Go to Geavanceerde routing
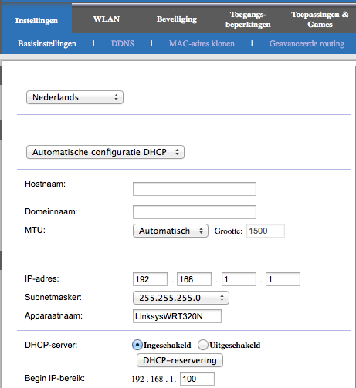356x388 pixels. (307, 43)
